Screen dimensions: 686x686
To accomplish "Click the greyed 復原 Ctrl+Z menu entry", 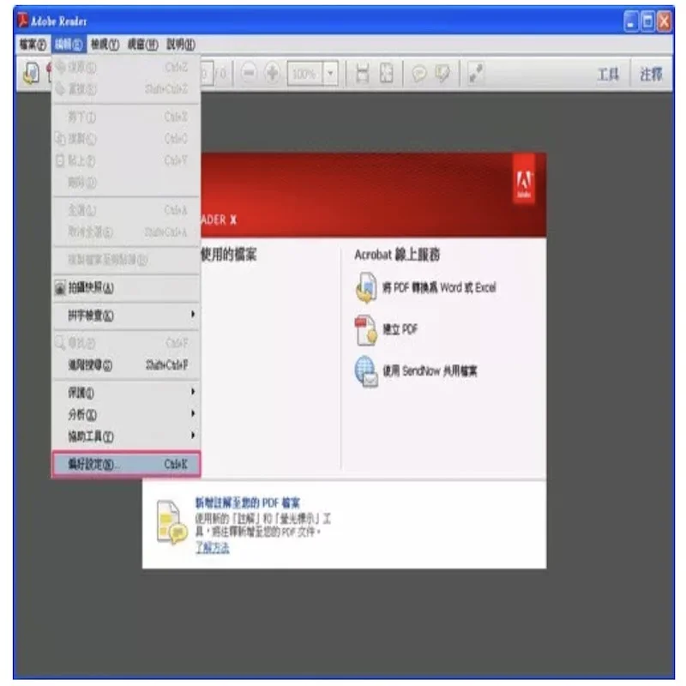I will 126,67.
